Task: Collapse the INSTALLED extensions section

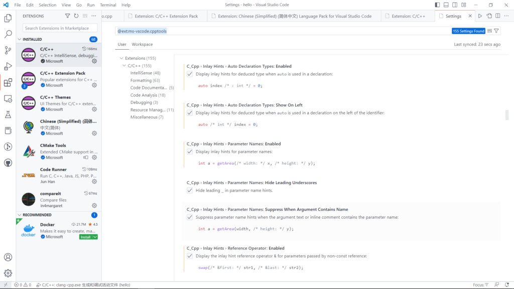Action: pyautogui.click(x=20, y=39)
